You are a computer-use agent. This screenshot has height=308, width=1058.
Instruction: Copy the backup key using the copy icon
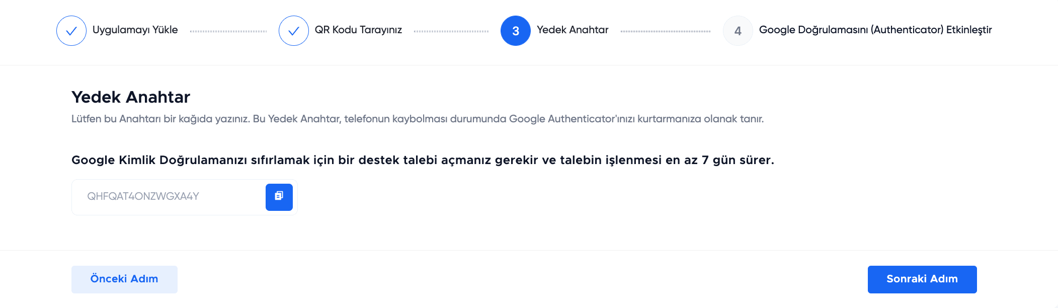point(279,197)
